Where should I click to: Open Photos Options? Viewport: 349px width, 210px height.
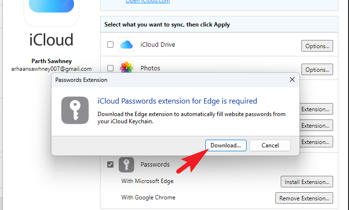click(317, 69)
